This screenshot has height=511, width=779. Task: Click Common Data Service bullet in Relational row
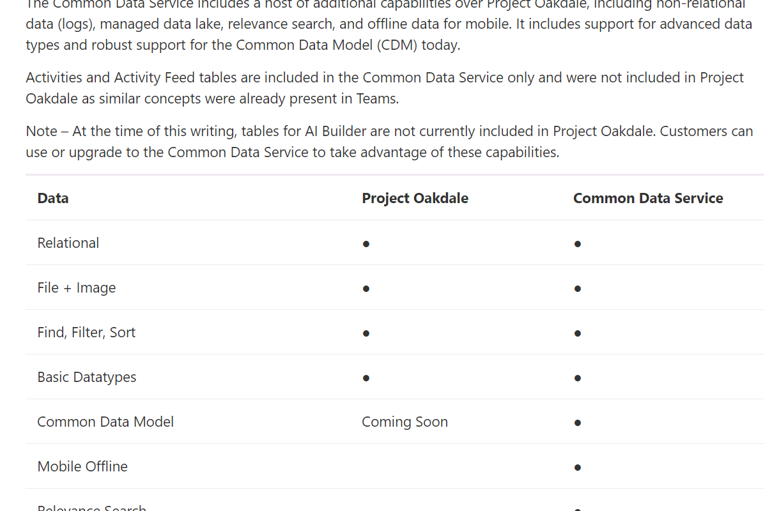pyautogui.click(x=578, y=244)
